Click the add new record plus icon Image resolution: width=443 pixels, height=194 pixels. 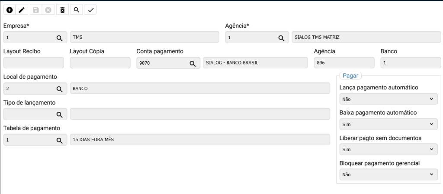(x=10, y=10)
